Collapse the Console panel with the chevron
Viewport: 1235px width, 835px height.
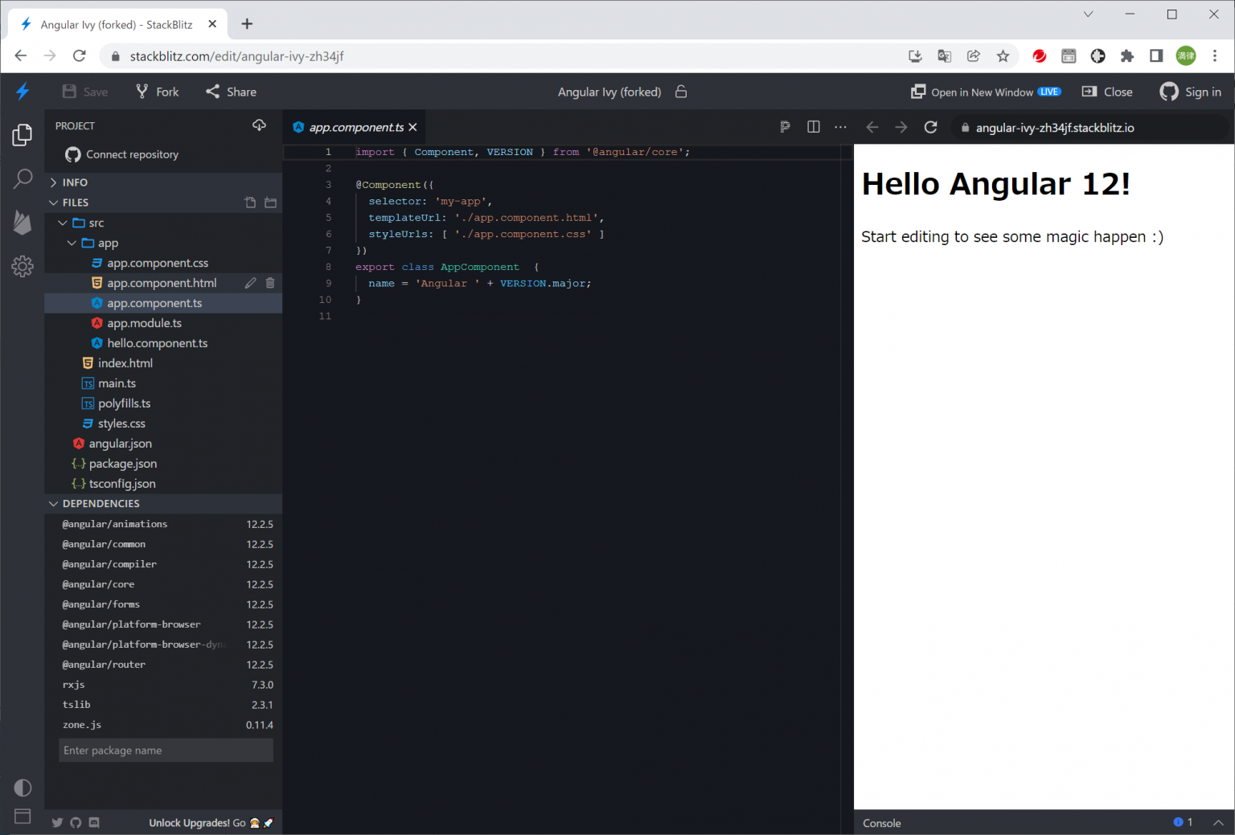pos(1219,822)
